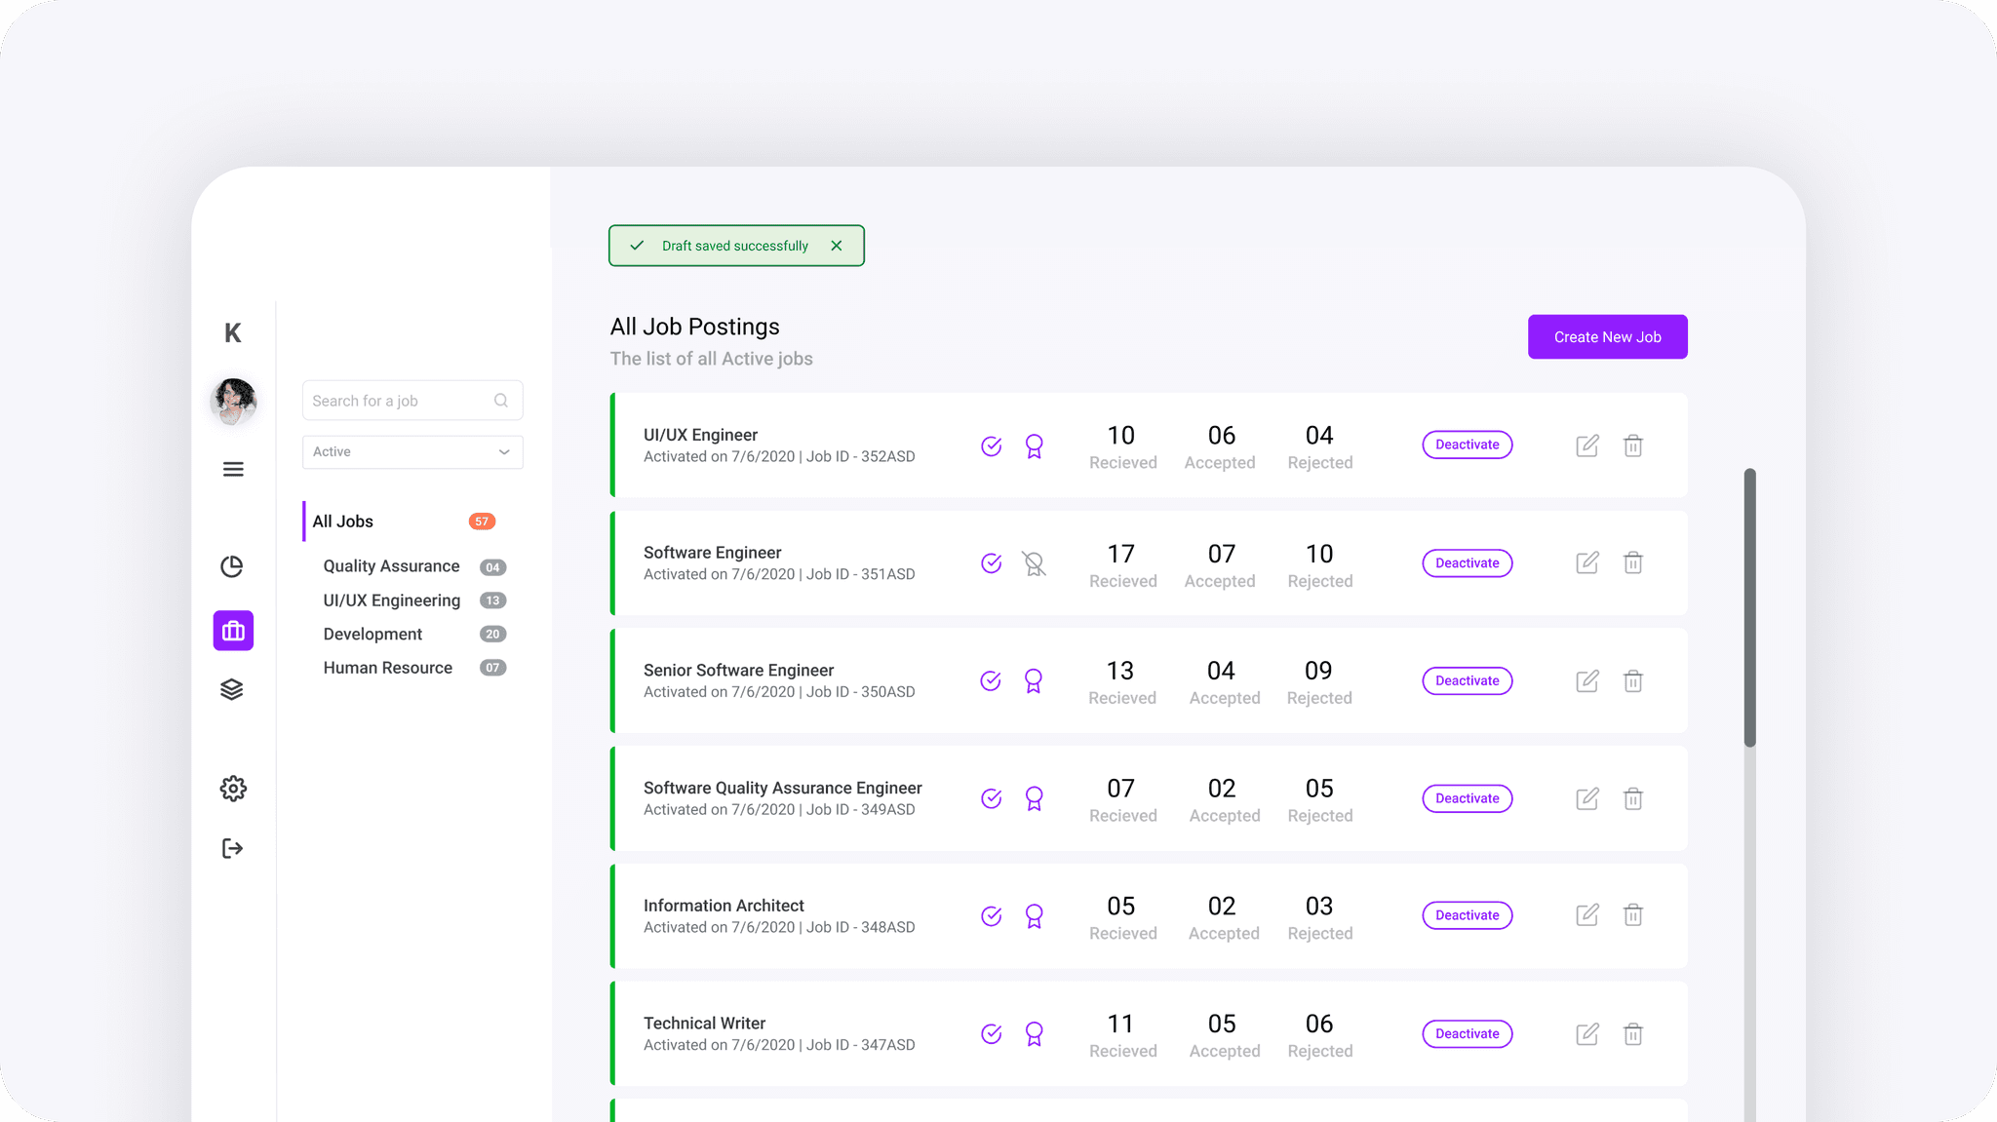Screen dimensions: 1997x1122
Task: Toggle check circle on Software Engineer row
Action: [x=992, y=563]
